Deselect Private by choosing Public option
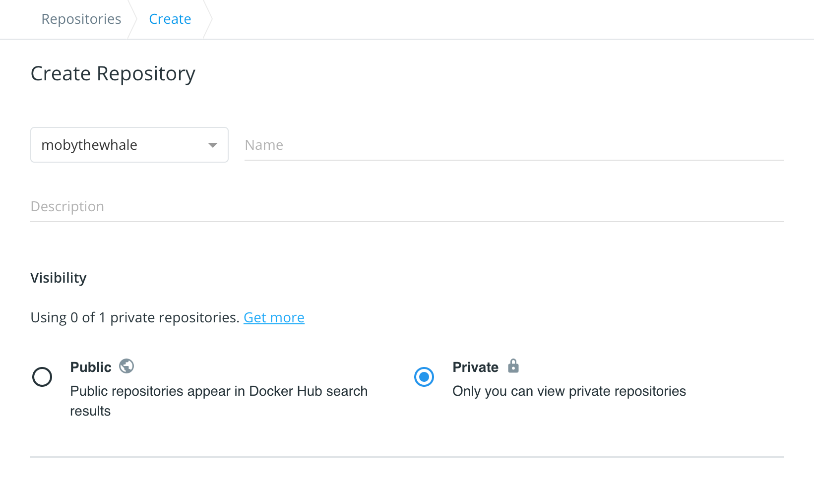Screen dimensions: 814x483 [42, 377]
